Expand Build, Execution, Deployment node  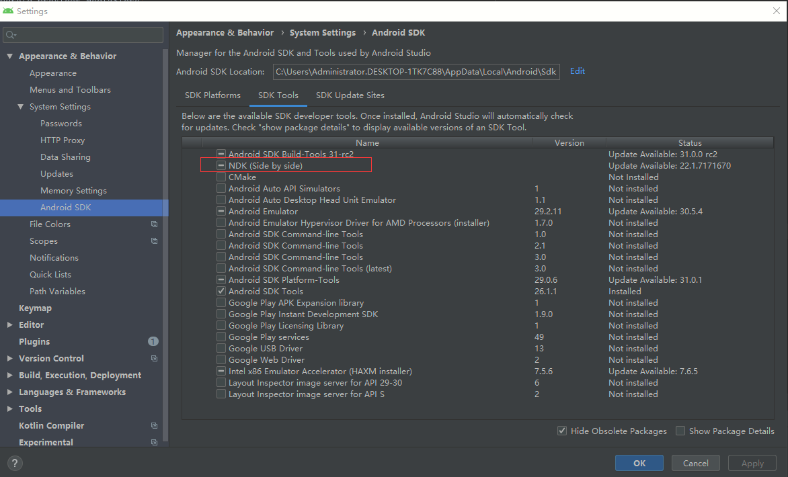pos(9,375)
